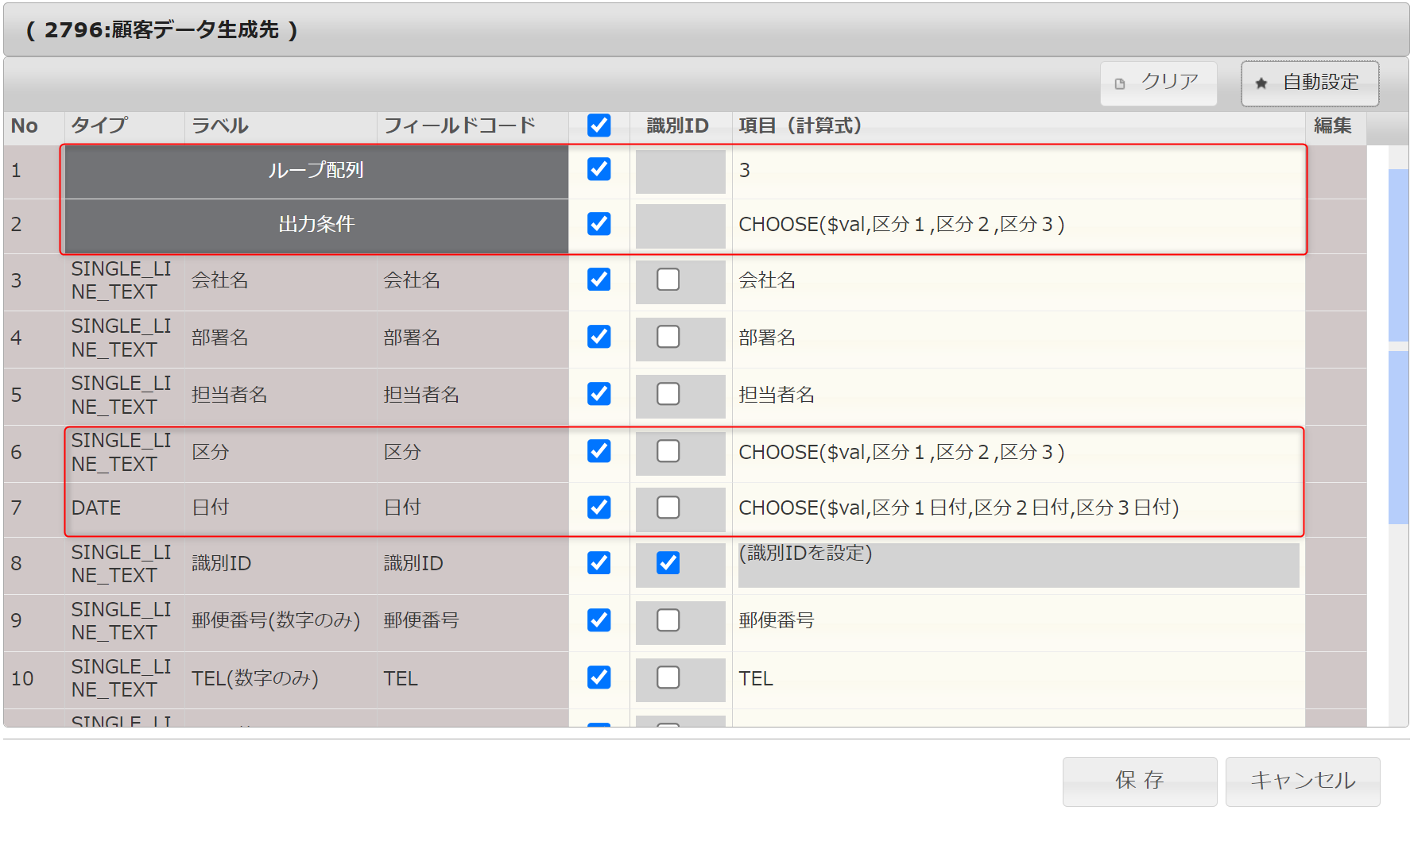Uncheck the enable checkbox in row 8
Image resolution: width=1414 pixels, height=853 pixels.
(599, 563)
